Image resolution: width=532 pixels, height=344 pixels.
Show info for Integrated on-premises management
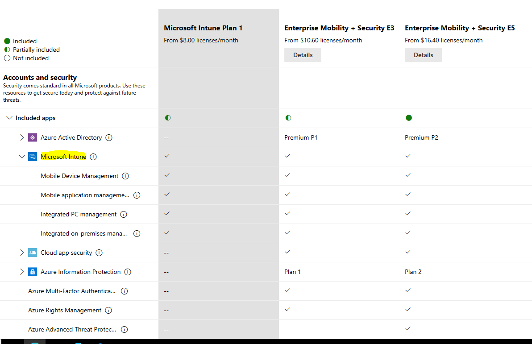pos(137,233)
